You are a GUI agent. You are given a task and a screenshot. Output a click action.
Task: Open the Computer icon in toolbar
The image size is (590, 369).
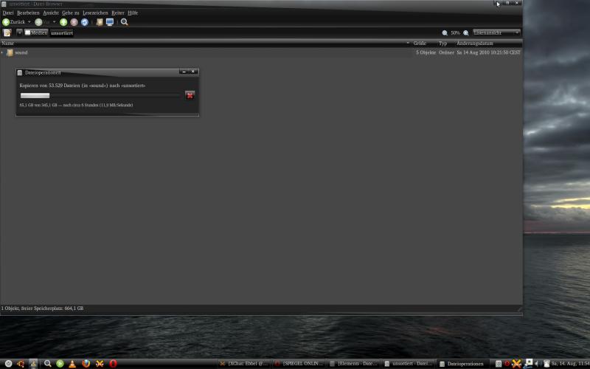[110, 22]
